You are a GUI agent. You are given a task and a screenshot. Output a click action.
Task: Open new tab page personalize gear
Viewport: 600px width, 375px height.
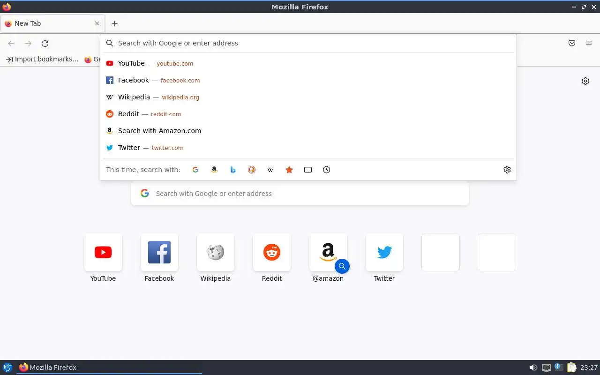click(585, 81)
